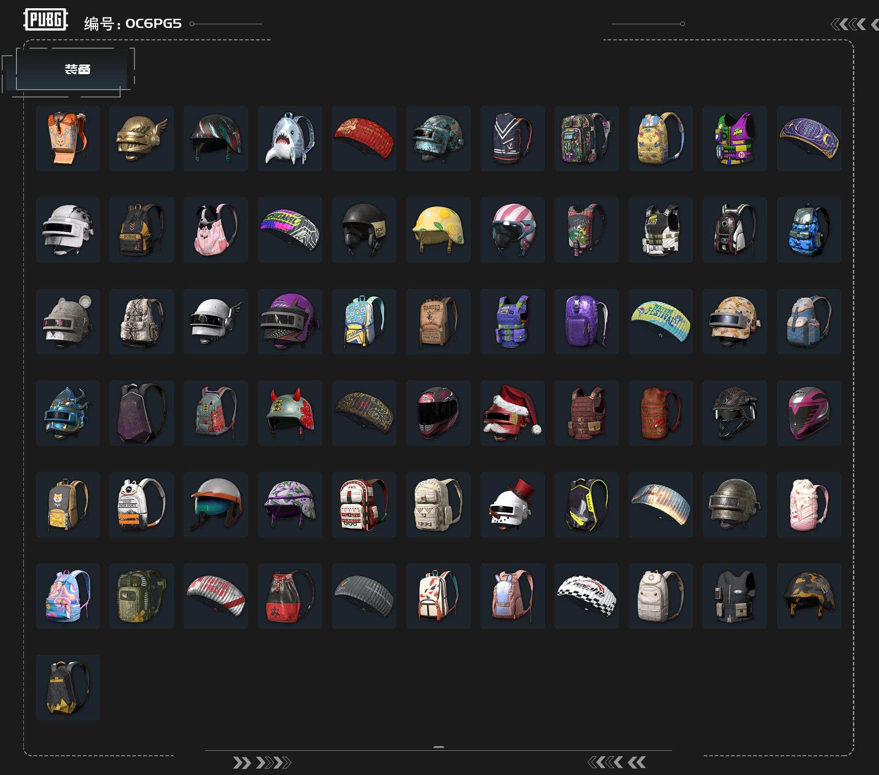This screenshot has width=879, height=775.
Task: Choose the black and red drawstring bag
Action: 290,596
